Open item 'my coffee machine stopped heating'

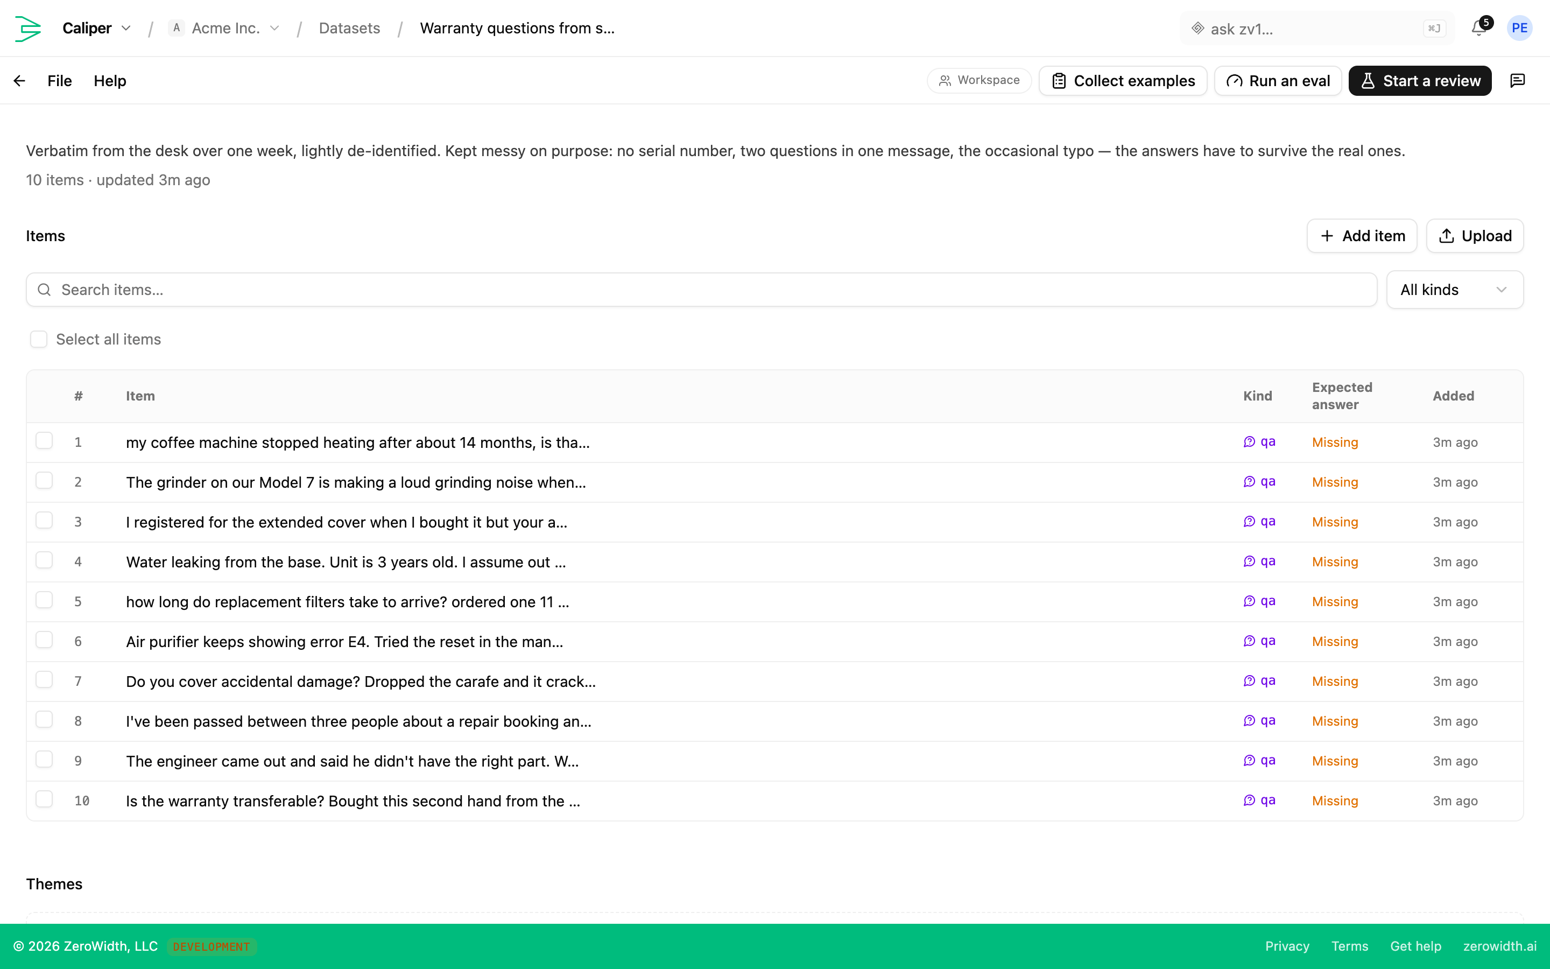point(357,442)
